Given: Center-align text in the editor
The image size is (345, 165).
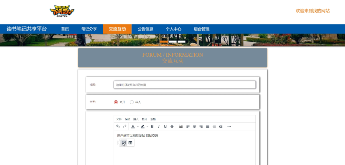Looking at the screenshot, I should [194, 126].
